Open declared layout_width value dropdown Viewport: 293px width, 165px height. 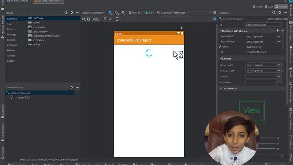tap(279, 36)
